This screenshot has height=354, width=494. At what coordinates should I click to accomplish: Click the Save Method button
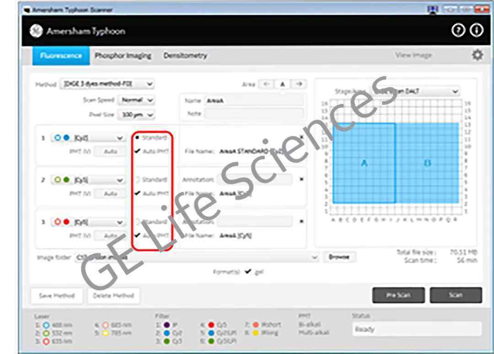click(x=57, y=295)
